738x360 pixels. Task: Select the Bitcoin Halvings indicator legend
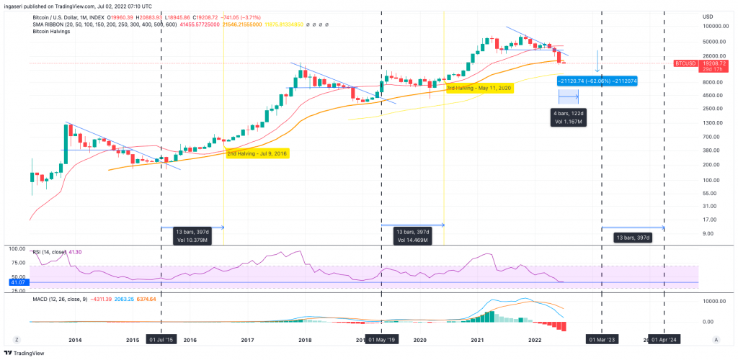(x=50, y=32)
